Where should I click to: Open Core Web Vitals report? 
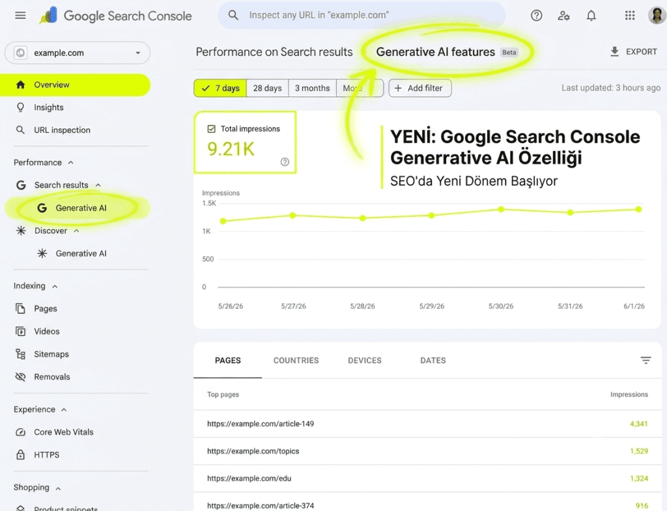click(x=63, y=432)
